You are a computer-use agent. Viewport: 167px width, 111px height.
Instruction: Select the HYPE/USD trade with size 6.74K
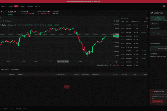coord(134,55)
